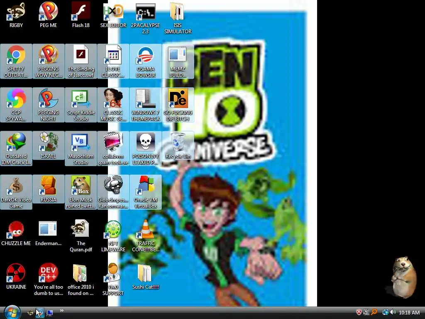
Task: Open the Dev-C++ You're all too dumb shortcut
Action: click(48, 280)
